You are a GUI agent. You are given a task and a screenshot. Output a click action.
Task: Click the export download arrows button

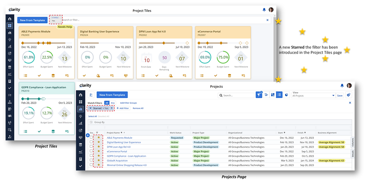coord(91,95)
